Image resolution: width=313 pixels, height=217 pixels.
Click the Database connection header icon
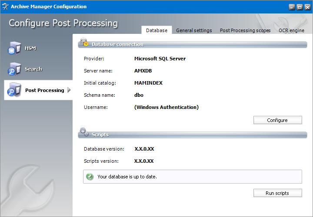[x=84, y=43]
